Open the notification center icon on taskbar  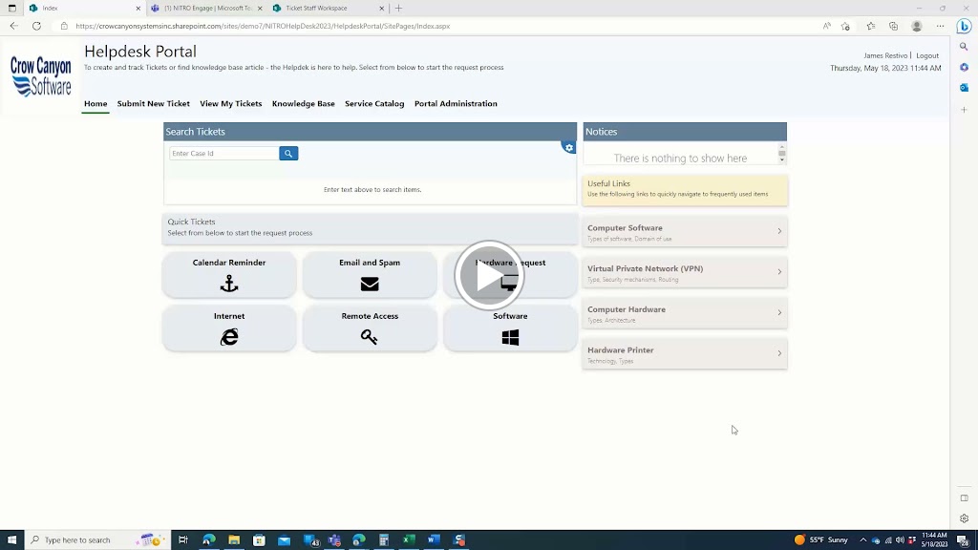tap(964, 540)
